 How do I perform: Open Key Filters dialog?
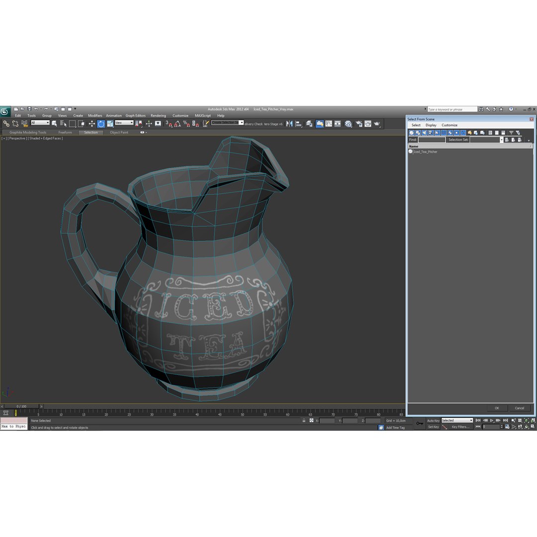tap(460, 427)
